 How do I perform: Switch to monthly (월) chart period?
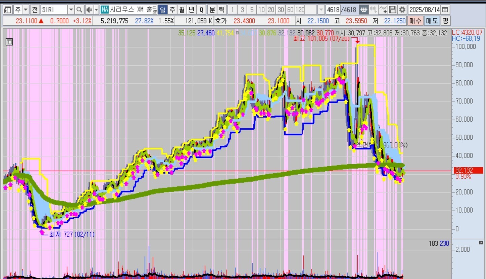(x=182, y=9)
